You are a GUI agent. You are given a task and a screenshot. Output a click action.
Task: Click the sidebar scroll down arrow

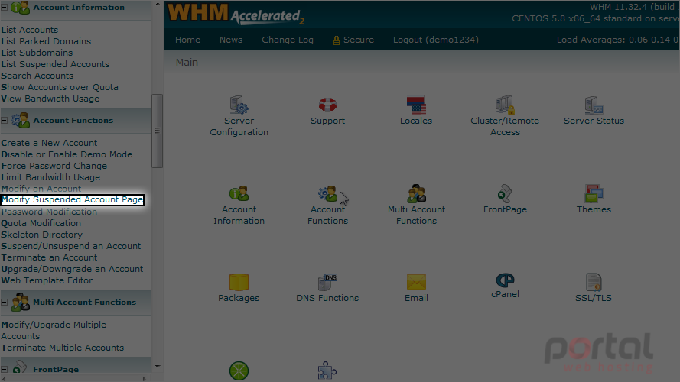coord(157,367)
